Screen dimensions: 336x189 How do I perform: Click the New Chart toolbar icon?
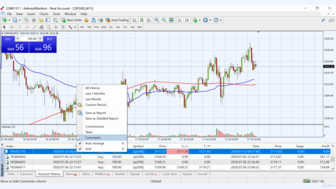click(4, 20)
